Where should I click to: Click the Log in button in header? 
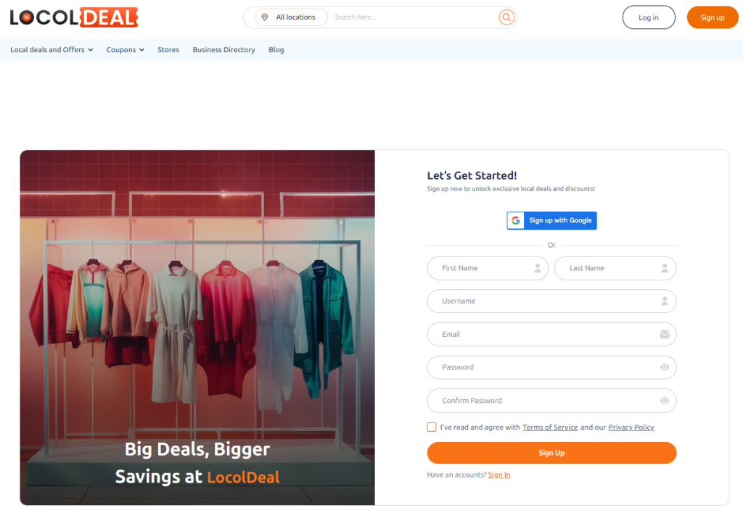click(649, 17)
